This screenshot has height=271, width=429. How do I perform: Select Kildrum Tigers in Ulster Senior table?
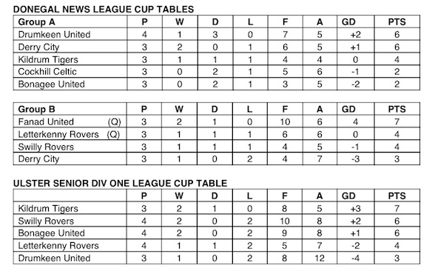[48, 209]
